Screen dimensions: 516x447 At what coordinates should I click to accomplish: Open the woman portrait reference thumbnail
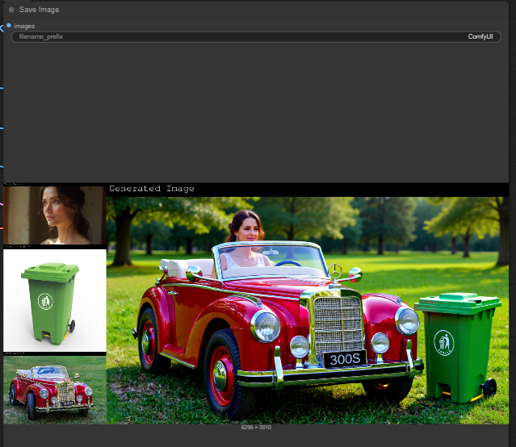(x=54, y=215)
